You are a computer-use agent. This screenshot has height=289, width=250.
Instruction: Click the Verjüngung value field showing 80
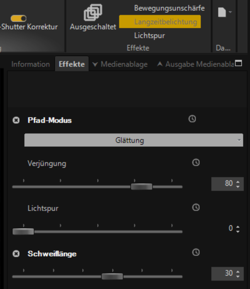[227, 184]
